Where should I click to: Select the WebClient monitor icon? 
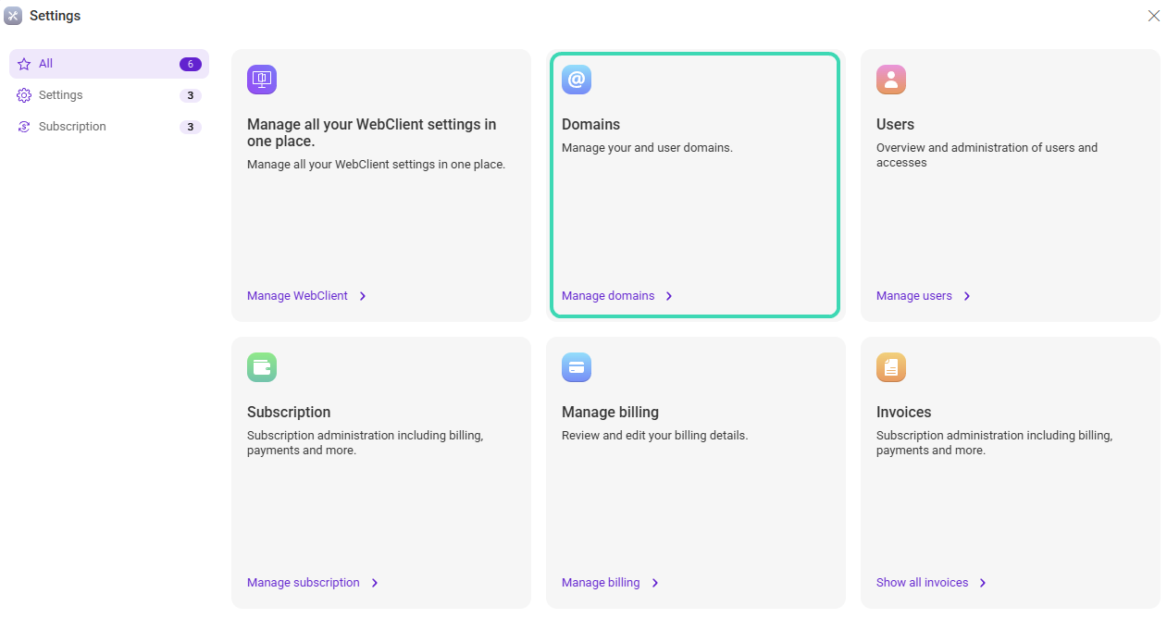[x=261, y=80]
